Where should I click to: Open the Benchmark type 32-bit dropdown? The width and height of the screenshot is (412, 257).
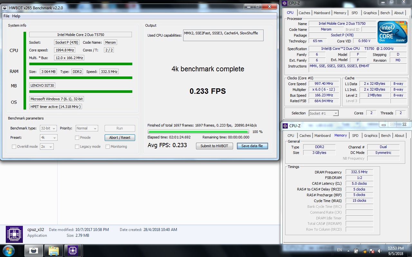(48, 128)
